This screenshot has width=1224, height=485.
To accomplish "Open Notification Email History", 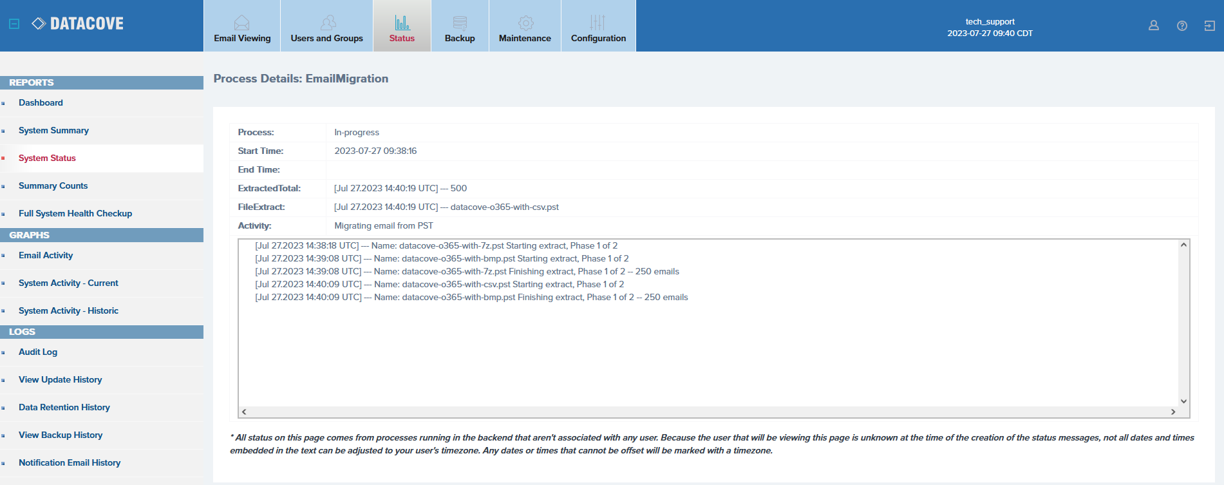I will point(70,463).
